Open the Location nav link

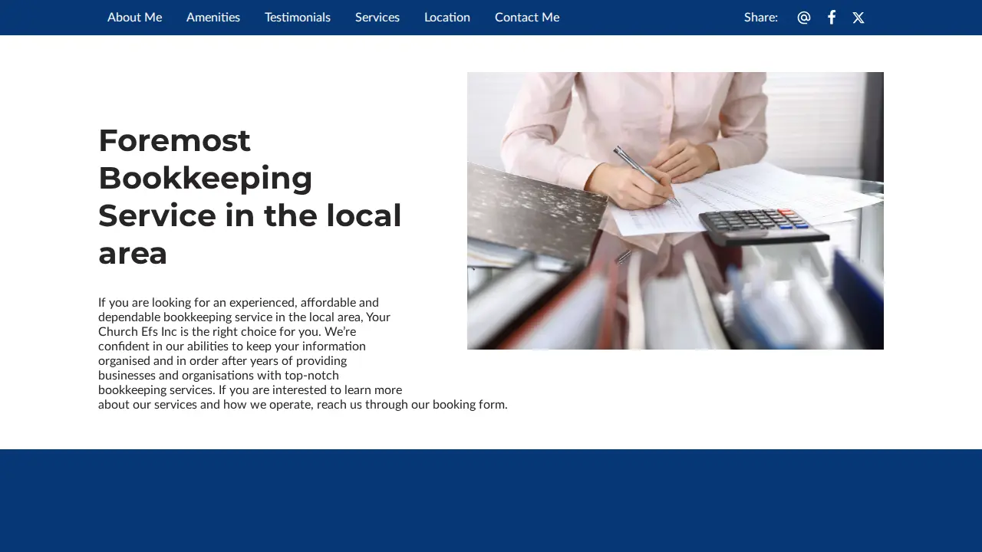(x=447, y=17)
